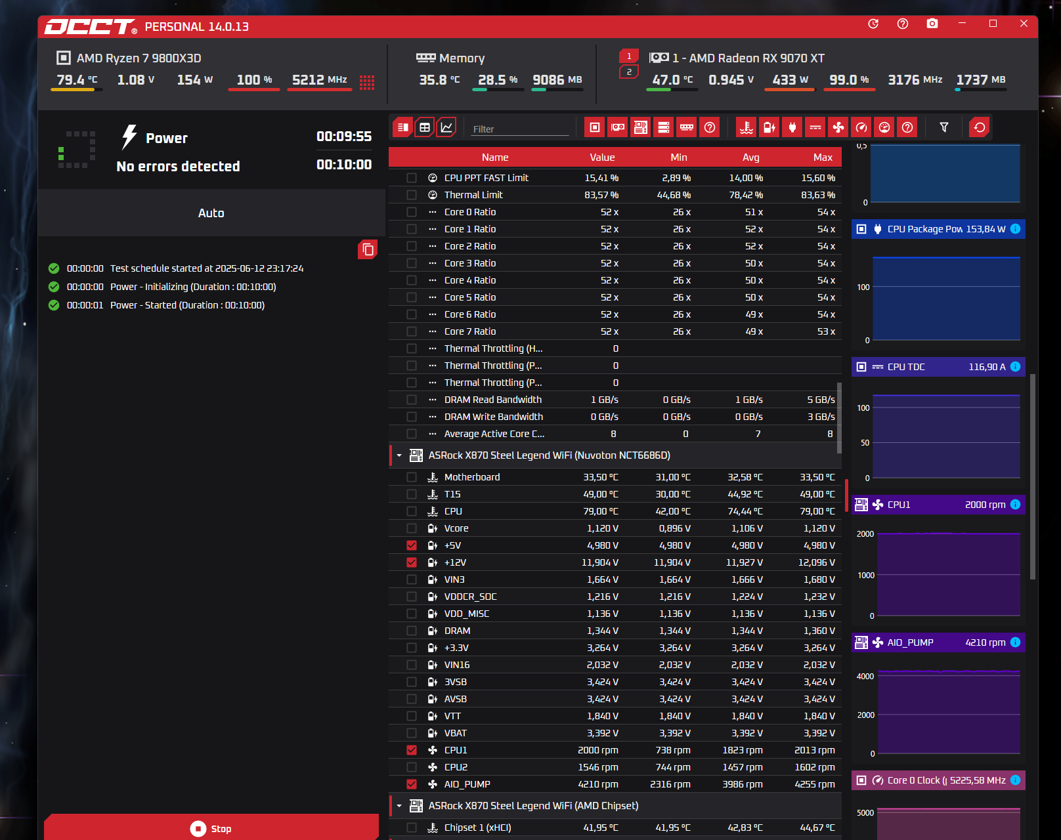Show info for the CPU Package Power graph

coord(1015,229)
